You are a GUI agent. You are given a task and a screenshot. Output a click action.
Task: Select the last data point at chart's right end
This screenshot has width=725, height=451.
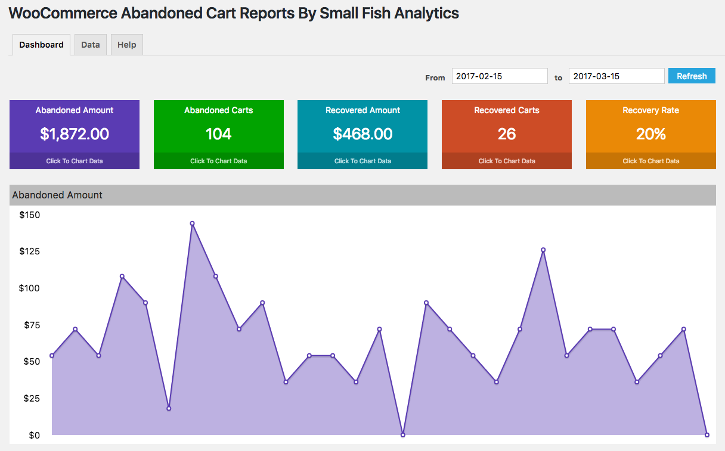click(707, 435)
